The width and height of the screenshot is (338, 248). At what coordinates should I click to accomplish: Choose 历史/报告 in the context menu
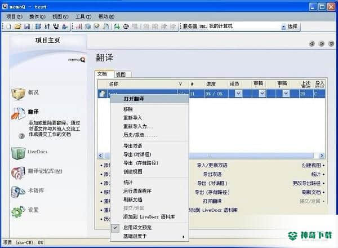[x=150, y=135]
